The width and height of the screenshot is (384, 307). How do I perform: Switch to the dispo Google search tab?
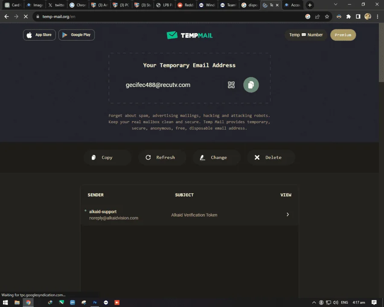pyautogui.click(x=250, y=5)
